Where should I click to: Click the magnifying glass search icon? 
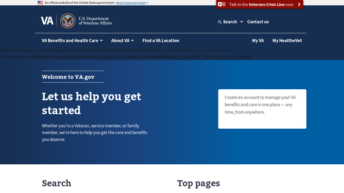pos(220,22)
